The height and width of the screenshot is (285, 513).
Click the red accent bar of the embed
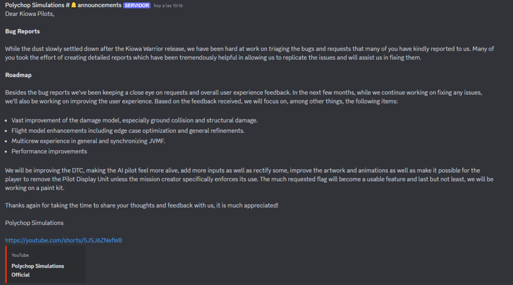[x=6, y=264]
